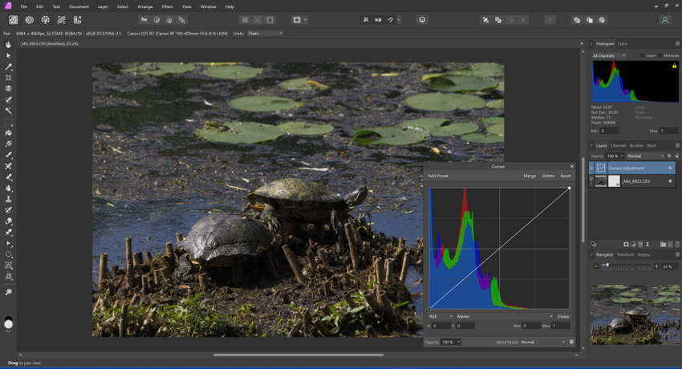The width and height of the screenshot is (682, 369).
Task: Switch to the Export Persona
Action: (x=77, y=20)
